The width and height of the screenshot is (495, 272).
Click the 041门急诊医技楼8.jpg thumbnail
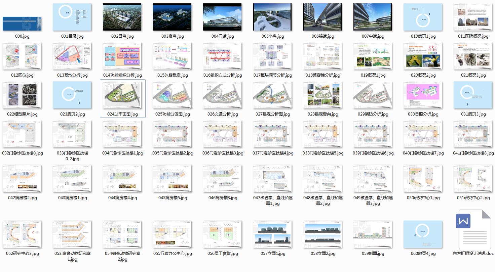(473, 134)
